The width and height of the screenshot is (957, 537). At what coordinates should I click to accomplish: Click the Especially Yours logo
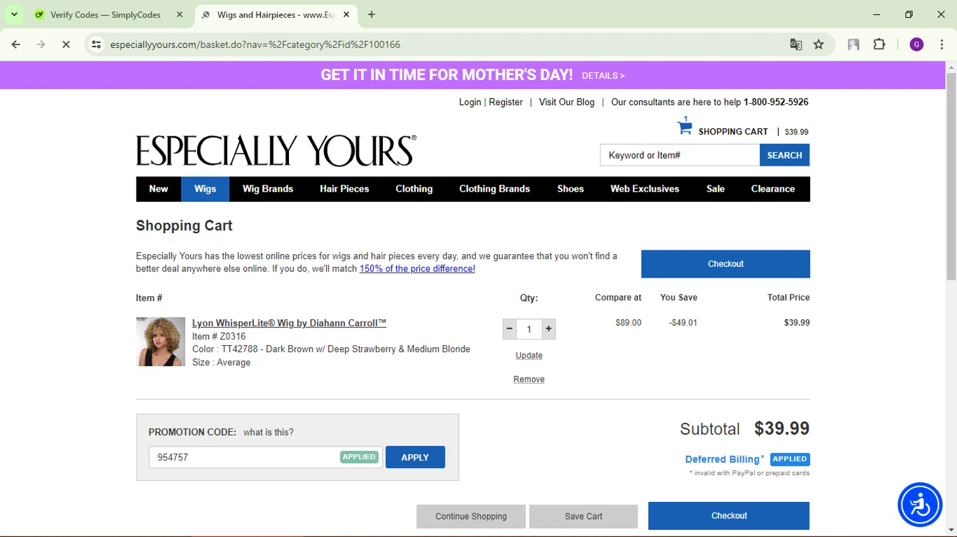pos(276,150)
